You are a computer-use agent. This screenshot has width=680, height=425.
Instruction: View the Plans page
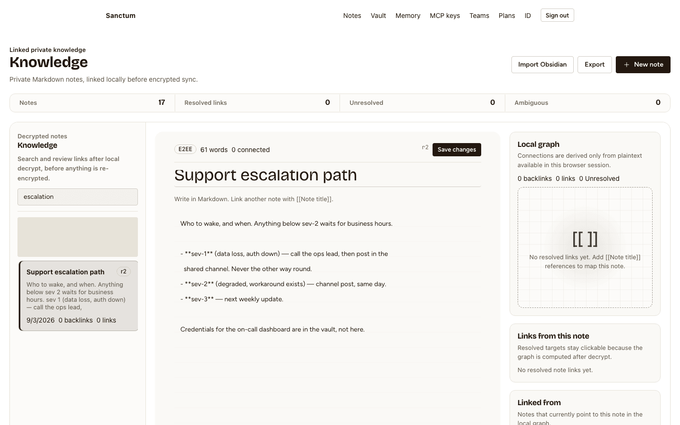click(x=507, y=16)
